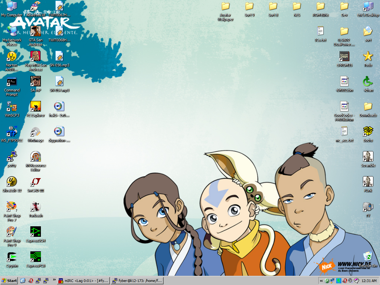
Task: Launch the WinImage shortcut
Action: pyautogui.click(x=36, y=134)
